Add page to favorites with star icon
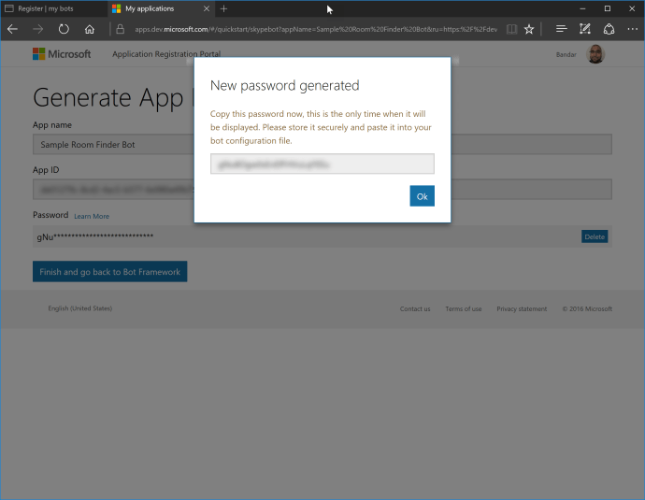 (529, 29)
